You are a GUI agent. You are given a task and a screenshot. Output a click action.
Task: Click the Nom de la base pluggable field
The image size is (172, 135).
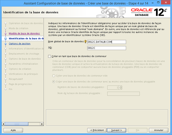click(123, 94)
